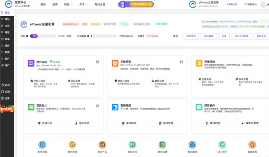Click the ePower logo in page header
Viewport: 269px width, 157px height.
tap(24, 24)
